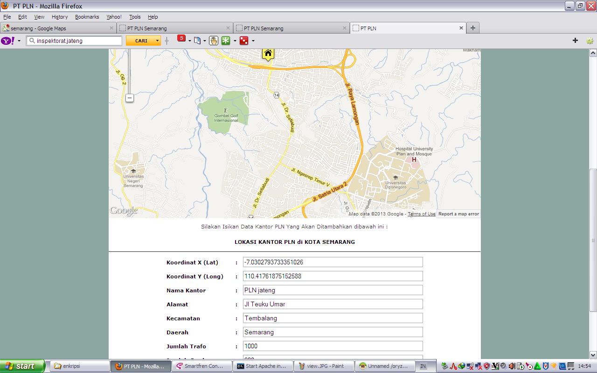
Task: Click the map zoom out minus button
Action: coord(130,98)
